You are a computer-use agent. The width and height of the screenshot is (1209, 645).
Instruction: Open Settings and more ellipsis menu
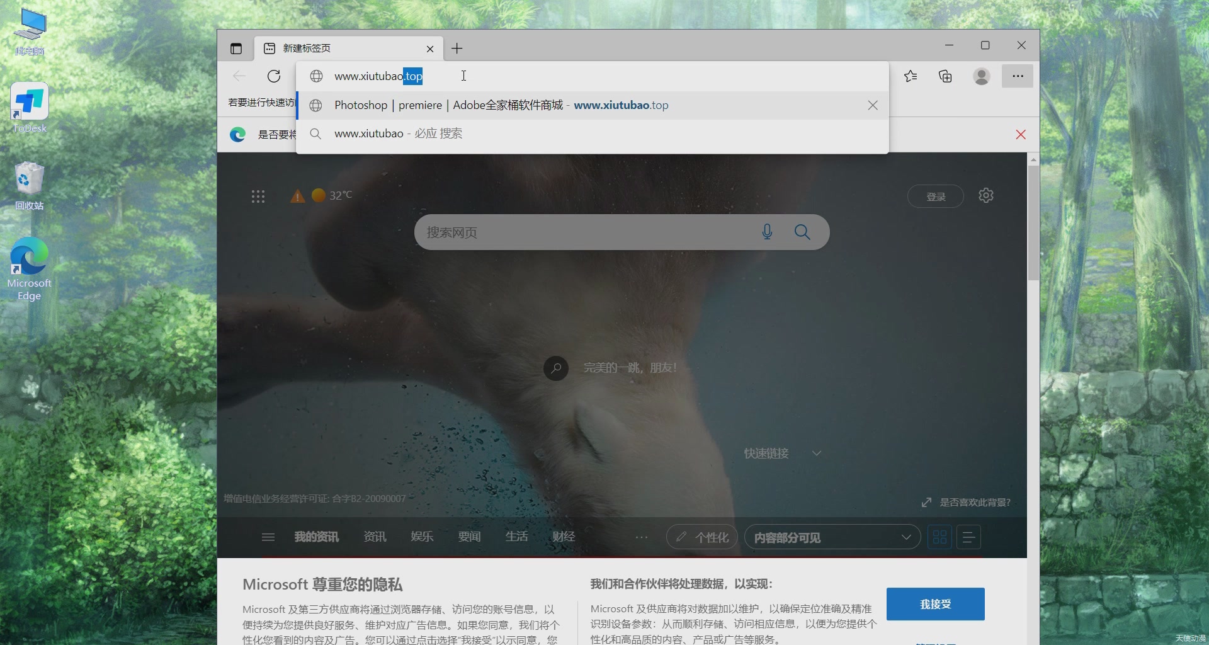[x=1018, y=76]
